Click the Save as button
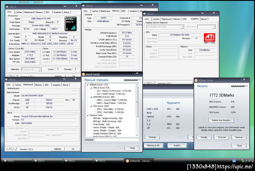 click(239, 137)
